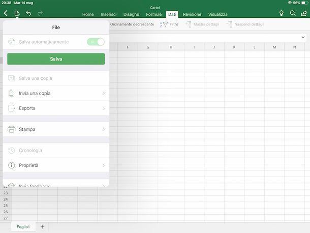Viewport: 310px width, 233px height.
Task: Select the Foglio1 sheet tab
Action: coord(23,227)
